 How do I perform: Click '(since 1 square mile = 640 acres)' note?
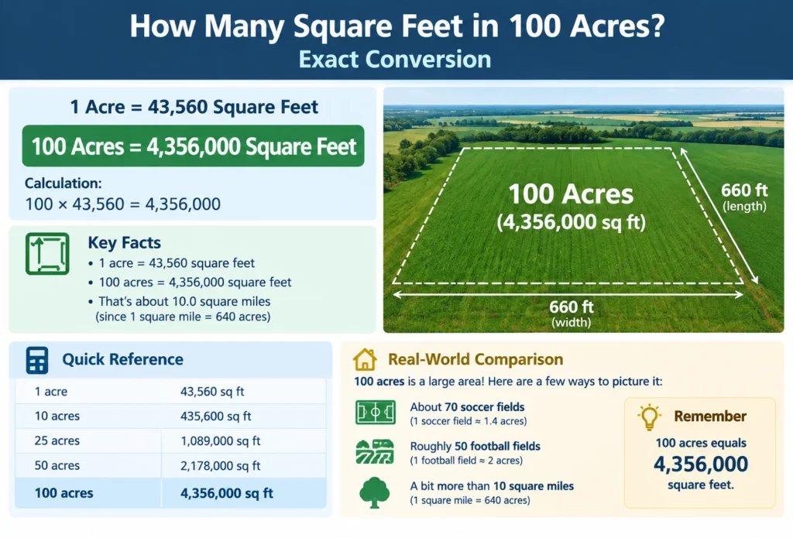[x=183, y=317]
